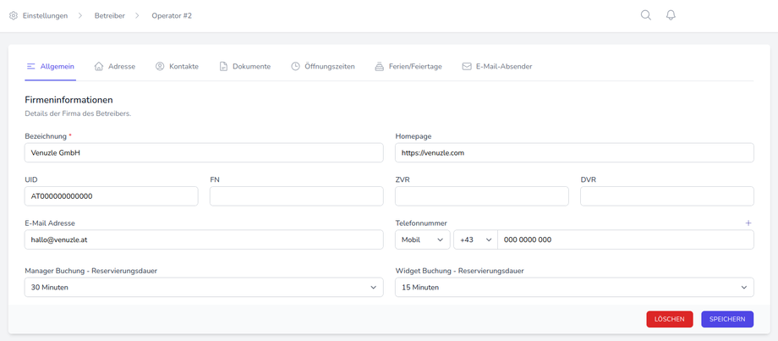Viewport: 778px width, 341px height.
Task: Click the person icon for Kontakte
Action: pyautogui.click(x=160, y=66)
